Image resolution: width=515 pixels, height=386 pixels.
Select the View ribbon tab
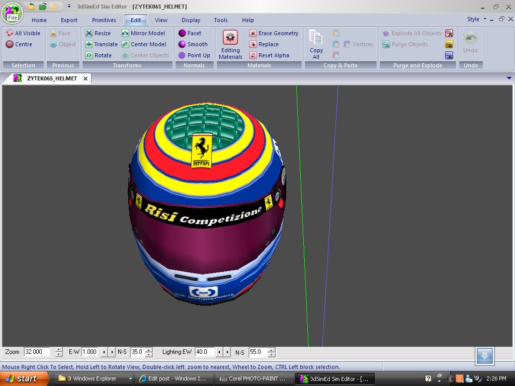click(161, 20)
